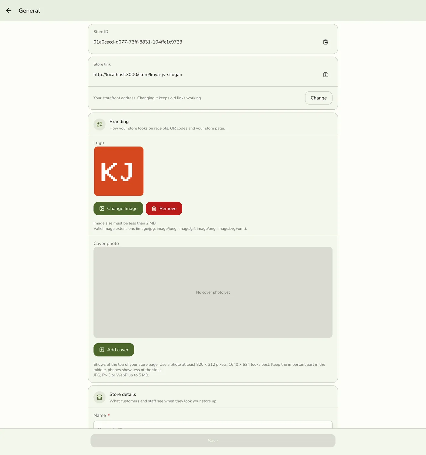Screen dimensions: 426x455
Task: Click the Name field label
Action: pos(100,415)
